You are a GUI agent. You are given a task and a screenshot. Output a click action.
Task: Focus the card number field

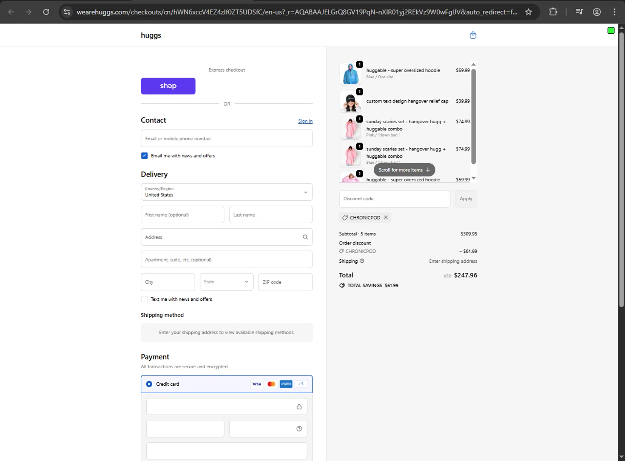pyautogui.click(x=227, y=407)
